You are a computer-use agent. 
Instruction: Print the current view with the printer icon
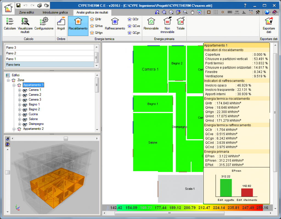[x=40, y=5]
